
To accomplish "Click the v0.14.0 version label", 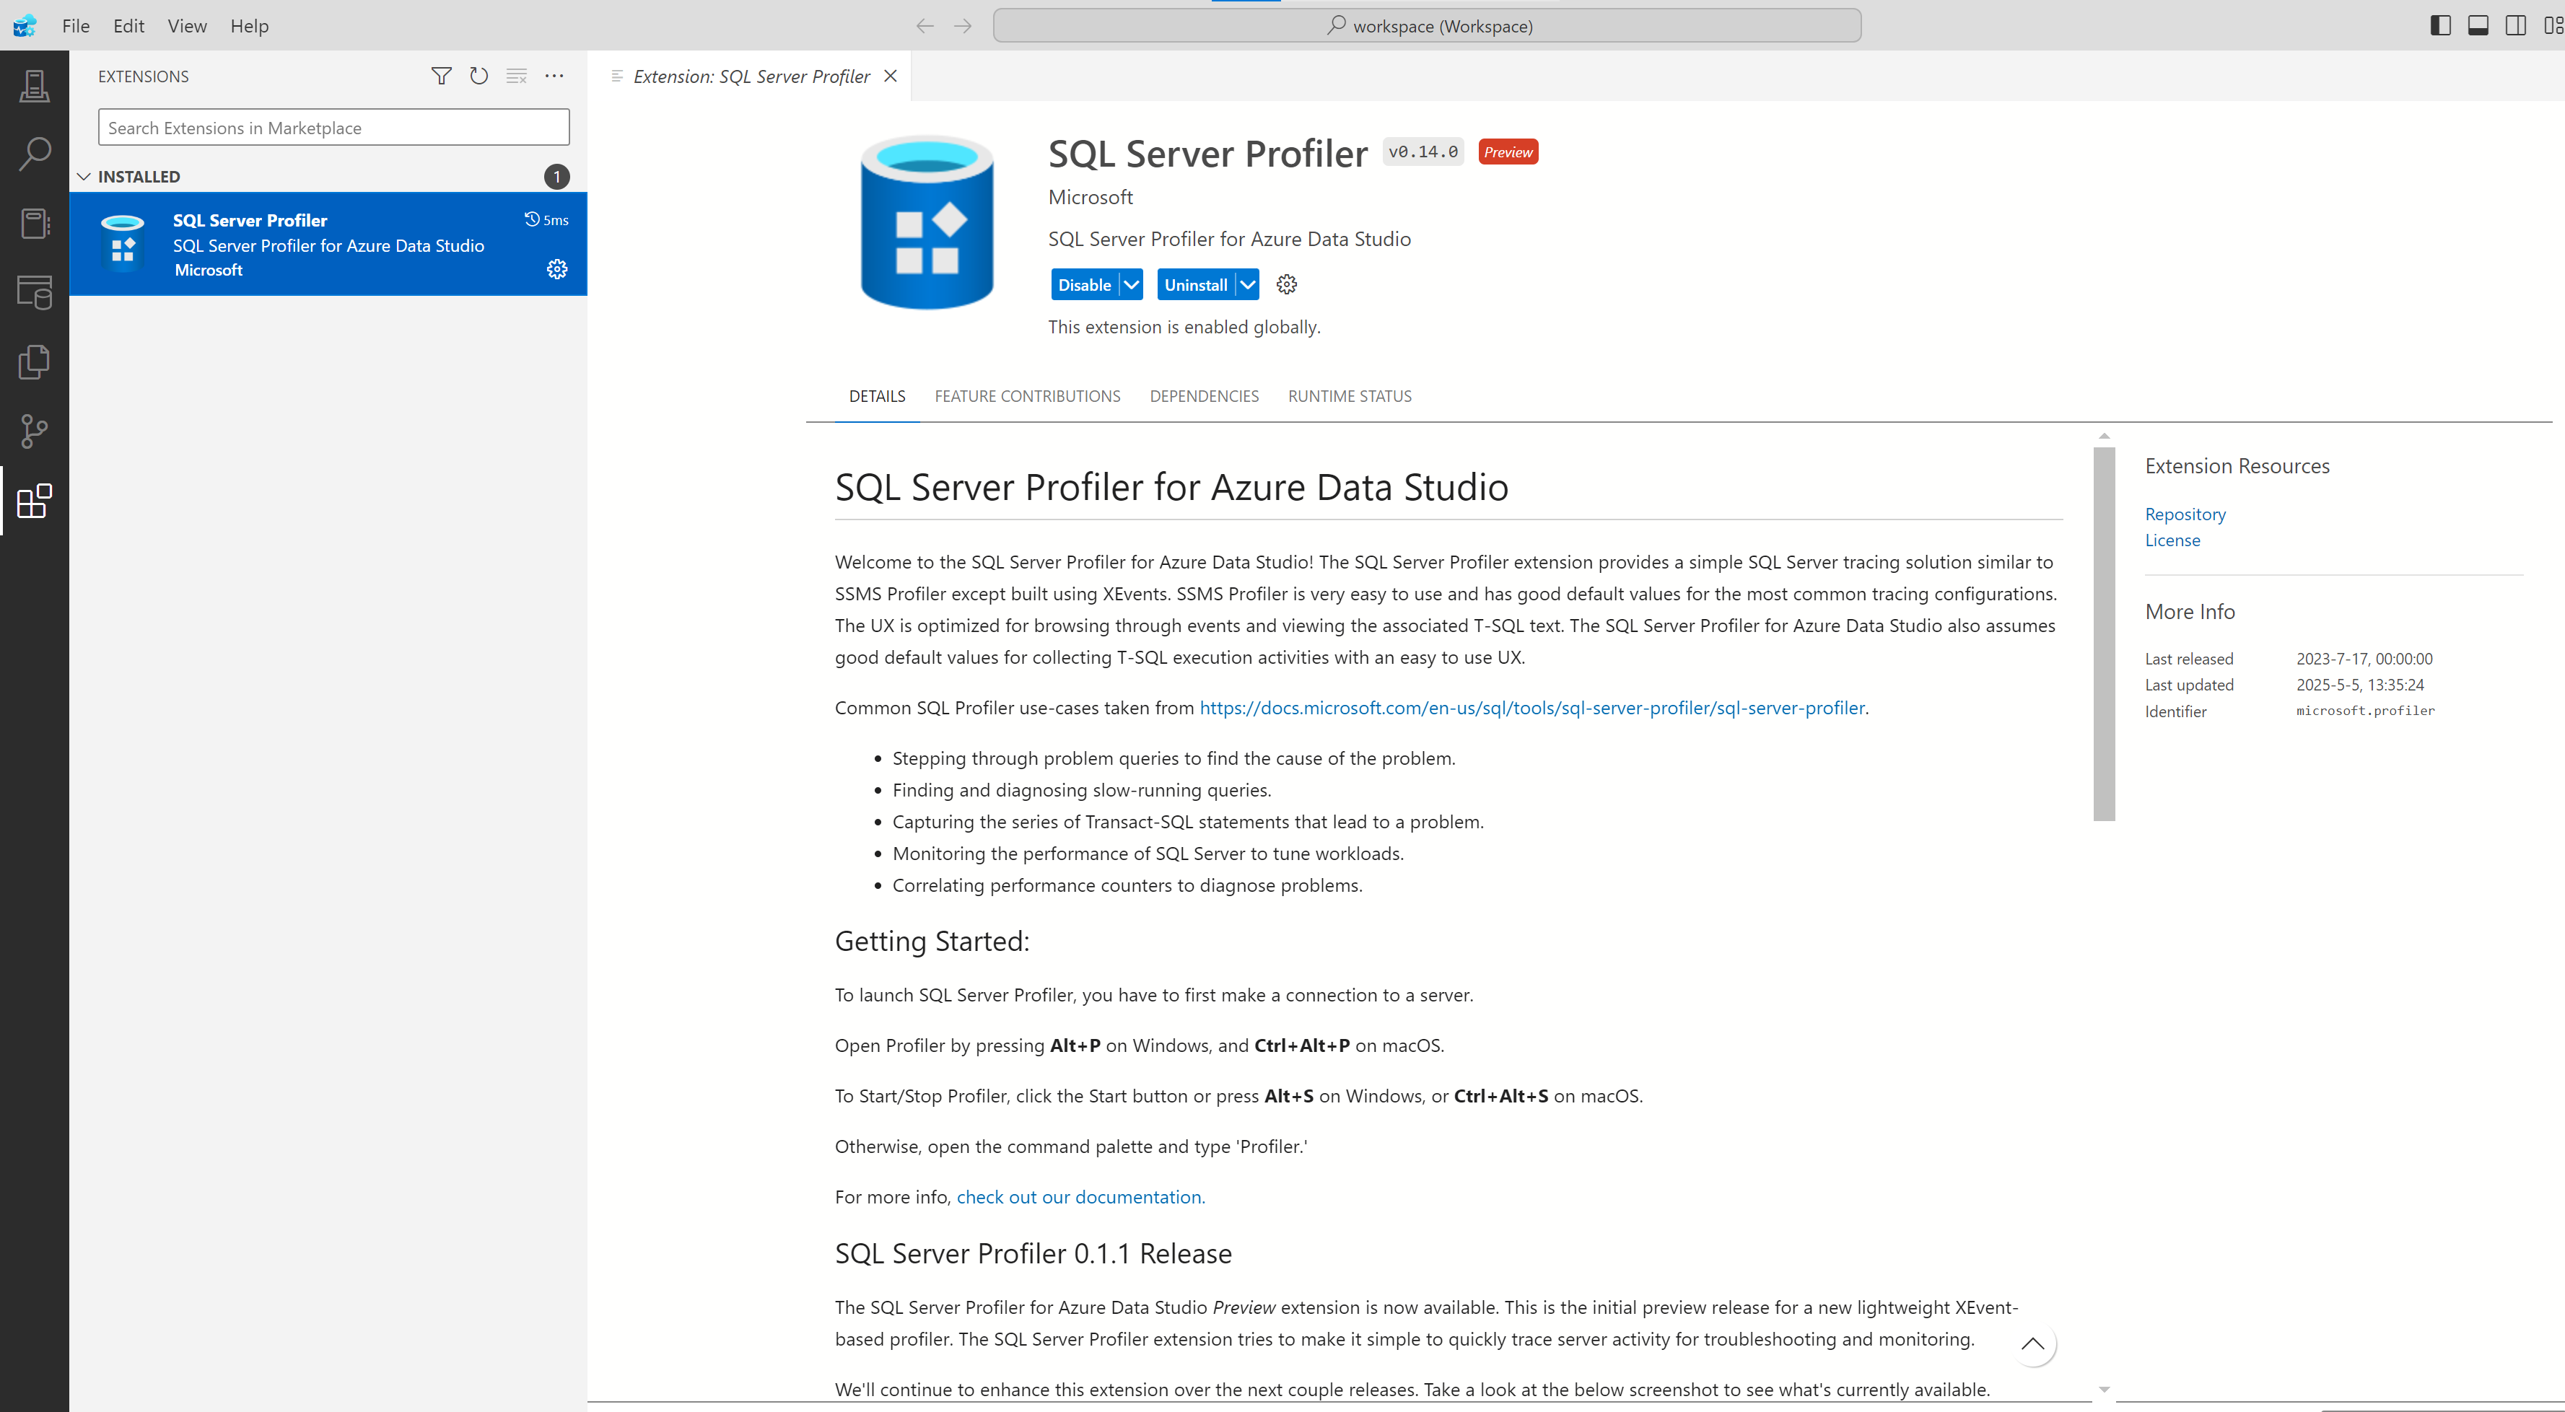I will coord(1423,152).
